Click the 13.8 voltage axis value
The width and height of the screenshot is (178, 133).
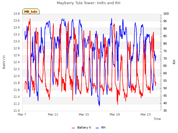[x=17, y=14]
